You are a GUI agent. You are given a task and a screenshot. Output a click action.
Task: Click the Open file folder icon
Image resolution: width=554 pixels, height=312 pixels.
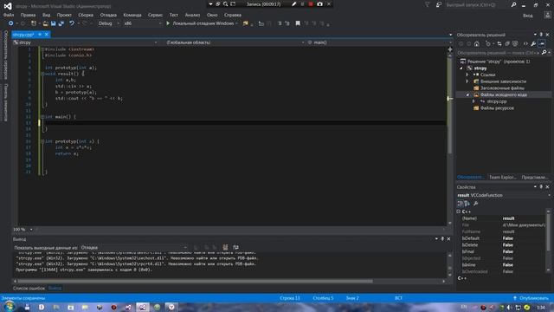click(x=46, y=23)
